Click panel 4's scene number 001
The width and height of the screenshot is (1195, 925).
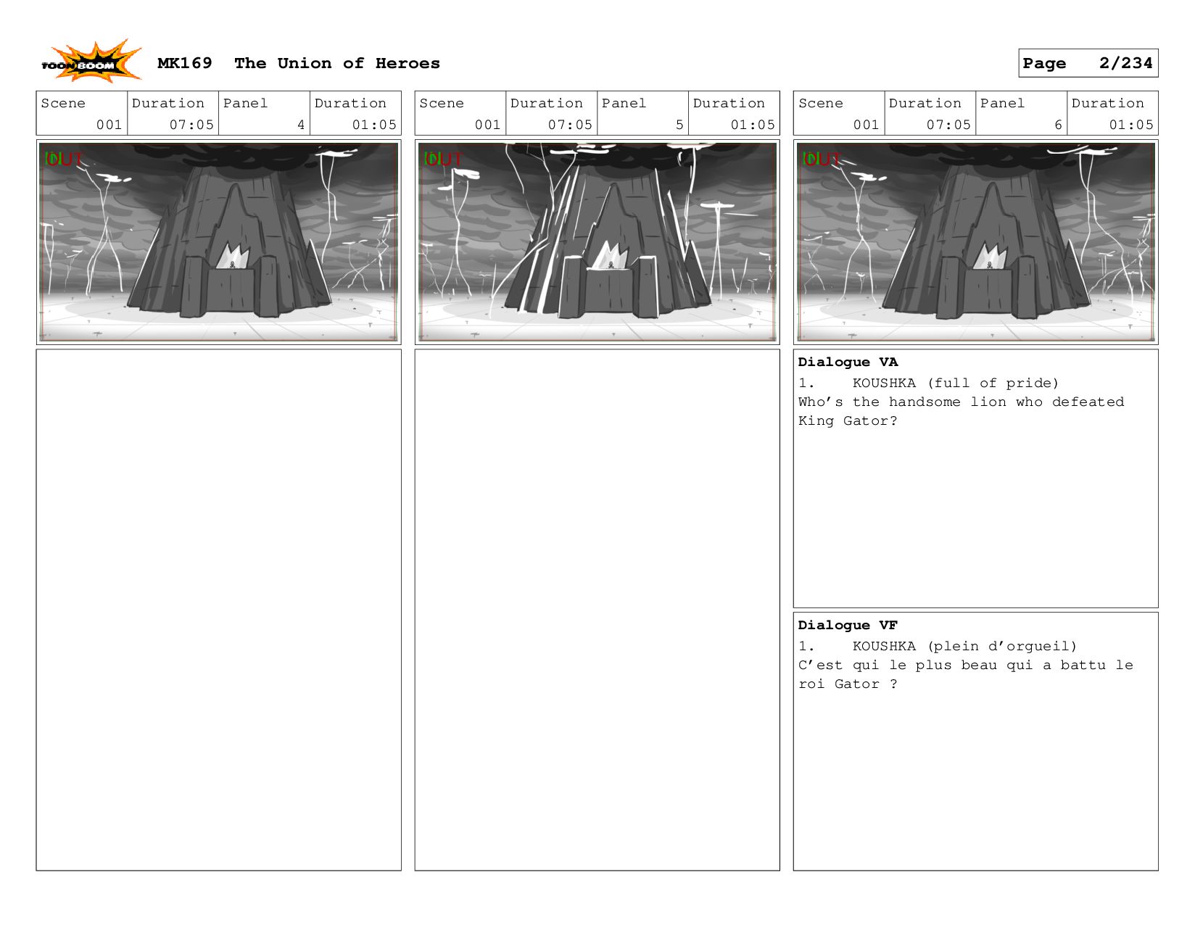pos(109,125)
